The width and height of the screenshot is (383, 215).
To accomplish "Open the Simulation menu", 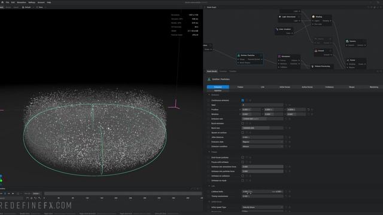I will point(22,2).
